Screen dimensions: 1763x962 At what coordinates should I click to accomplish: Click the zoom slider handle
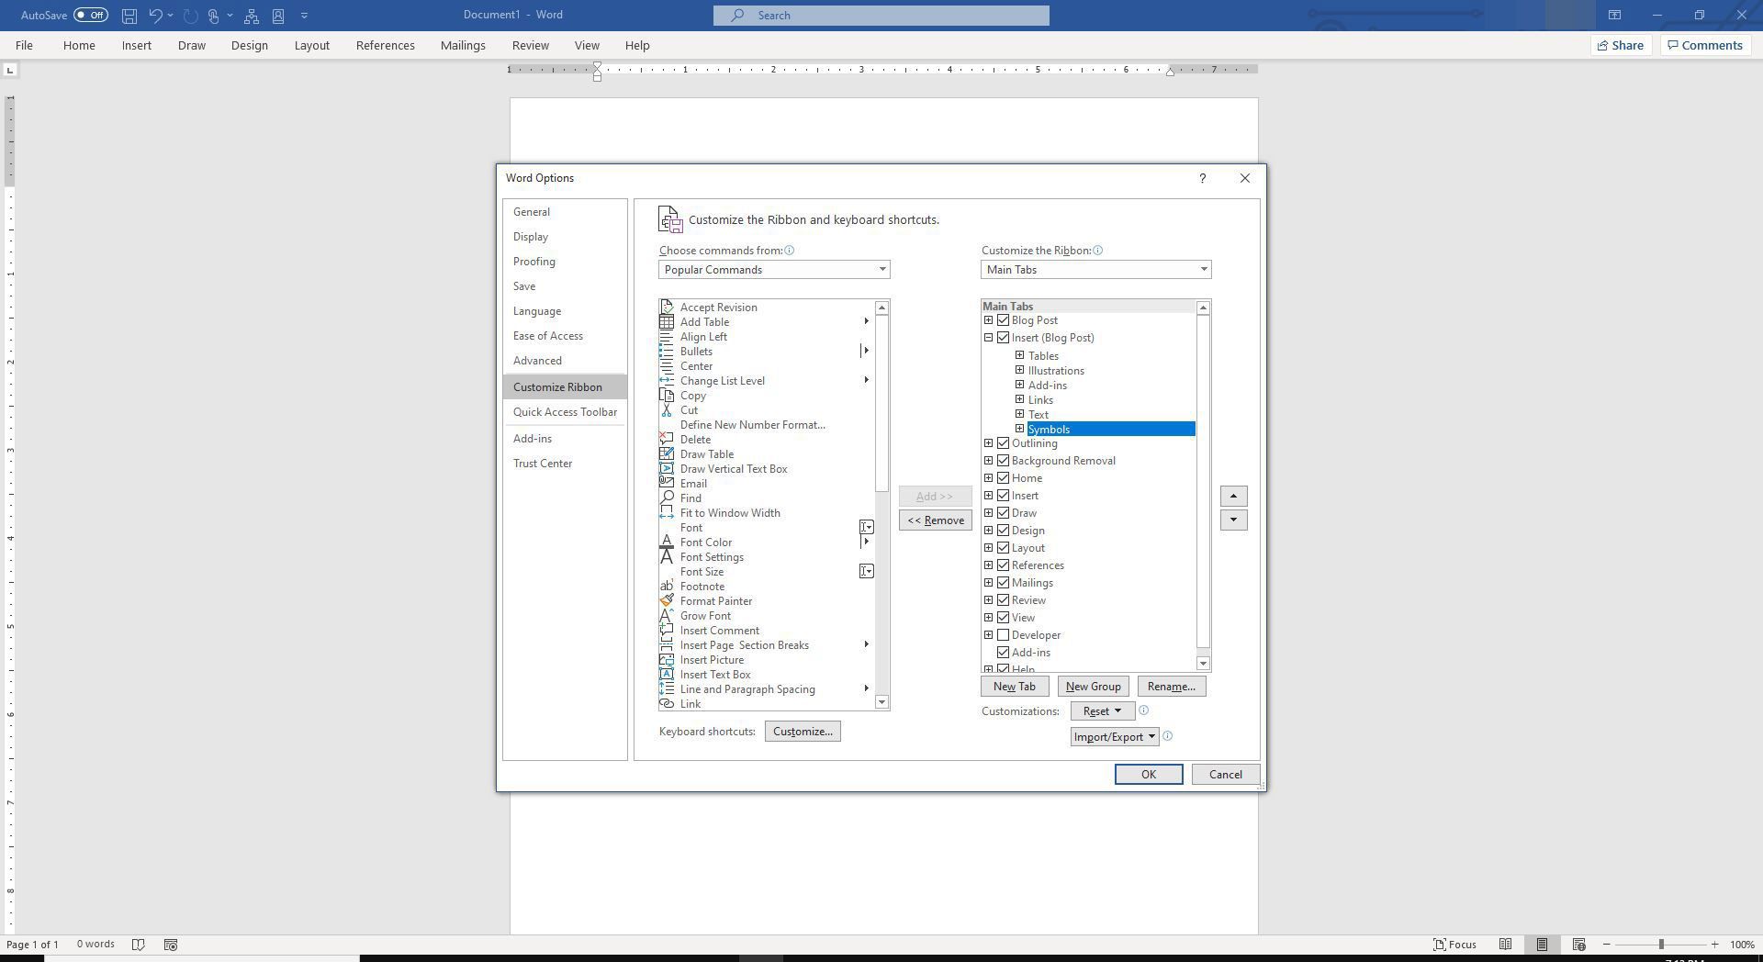[x=1660, y=945]
